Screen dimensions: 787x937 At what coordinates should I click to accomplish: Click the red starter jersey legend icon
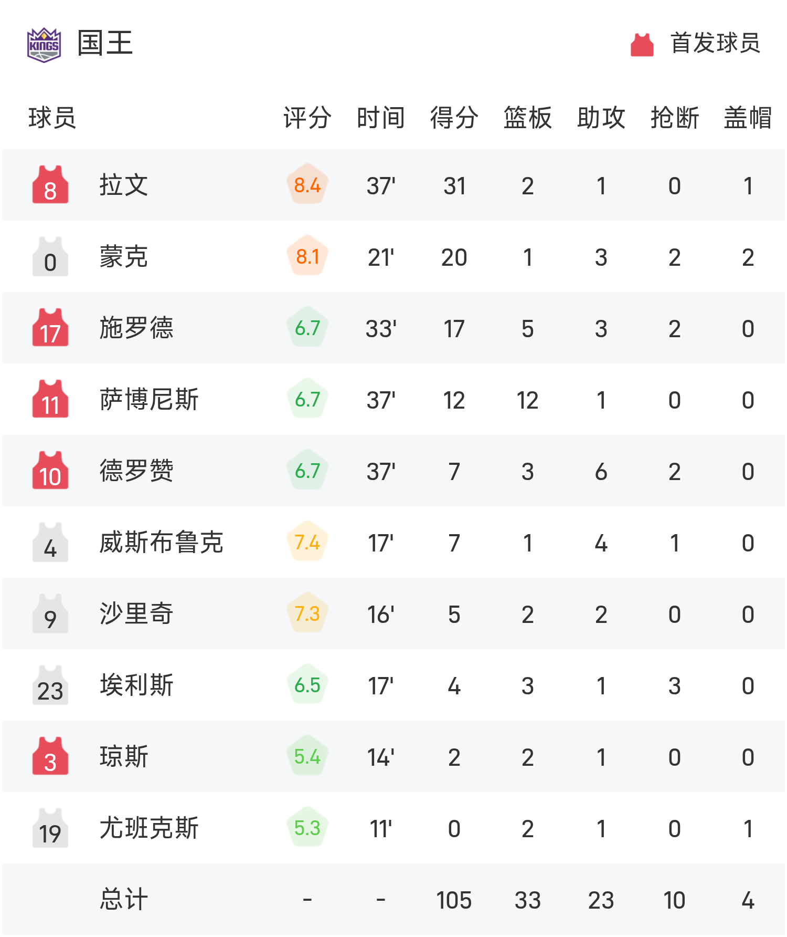[642, 45]
